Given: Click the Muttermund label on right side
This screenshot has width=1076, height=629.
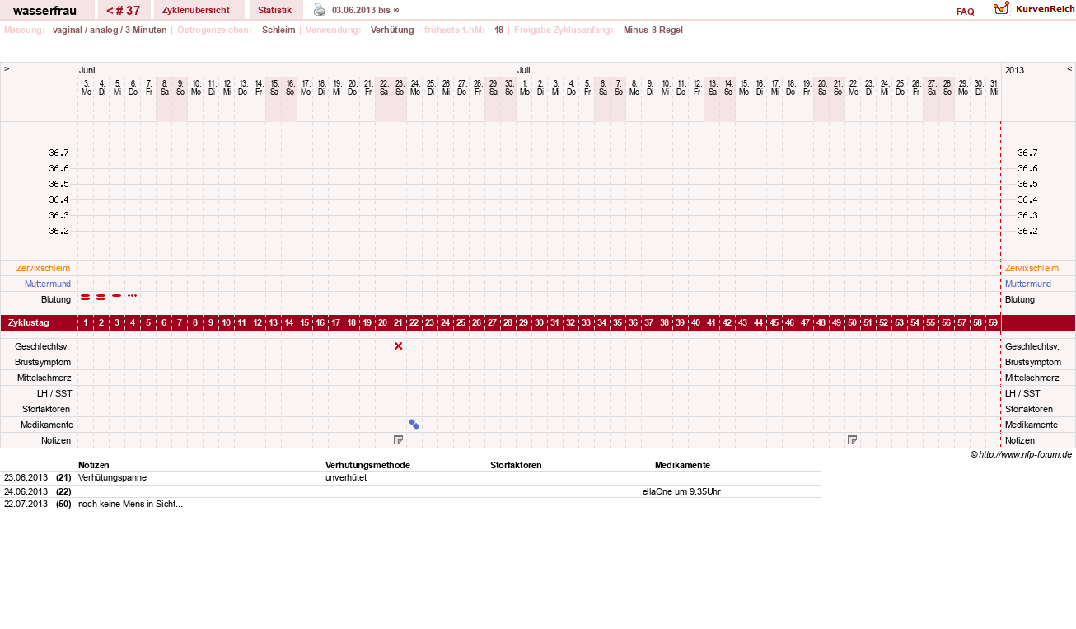Looking at the screenshot, I should pos(1028,284).
